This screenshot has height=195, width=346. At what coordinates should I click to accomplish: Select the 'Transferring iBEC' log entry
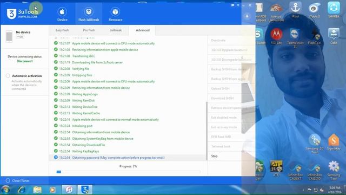coord(84,56)
